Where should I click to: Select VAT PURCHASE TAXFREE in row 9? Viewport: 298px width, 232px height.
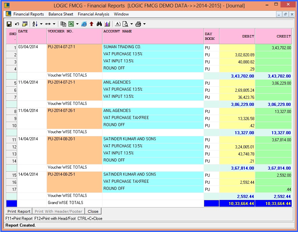click(x=153, y=118)
